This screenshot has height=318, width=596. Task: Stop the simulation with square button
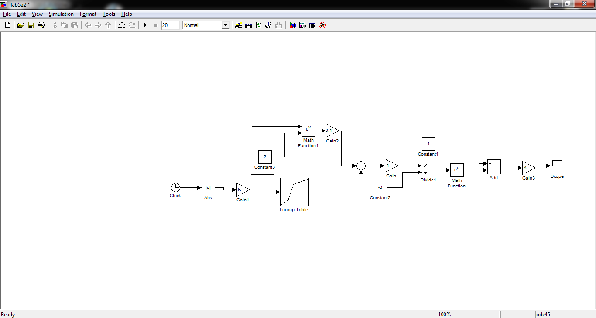point(155,25)
